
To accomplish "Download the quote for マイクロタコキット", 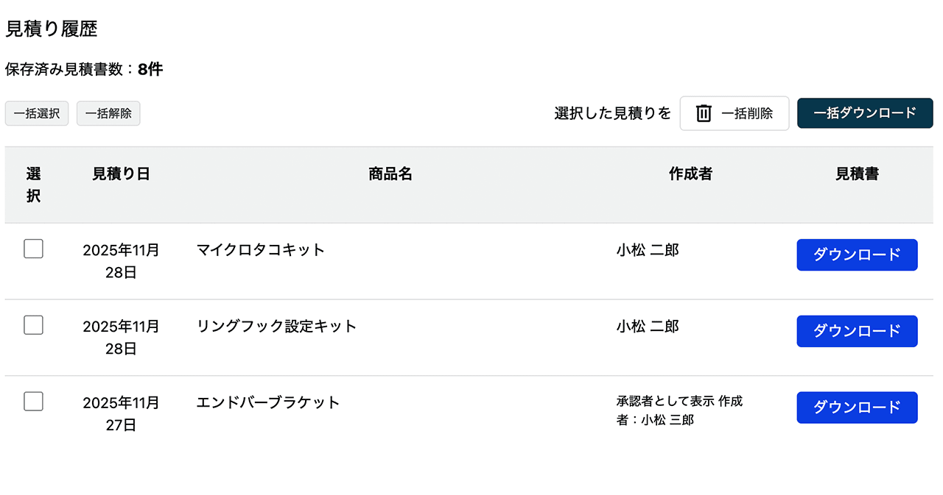I will [857, 254].
